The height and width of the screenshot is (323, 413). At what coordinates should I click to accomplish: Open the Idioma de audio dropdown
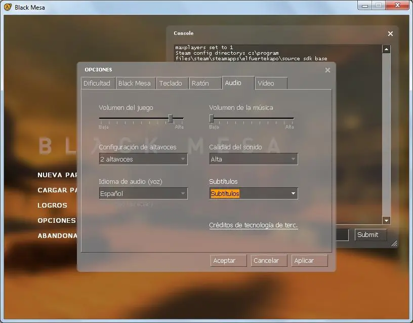click(x=143, y=193)
